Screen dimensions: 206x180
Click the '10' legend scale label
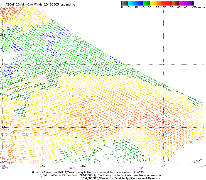click(136, 7)
